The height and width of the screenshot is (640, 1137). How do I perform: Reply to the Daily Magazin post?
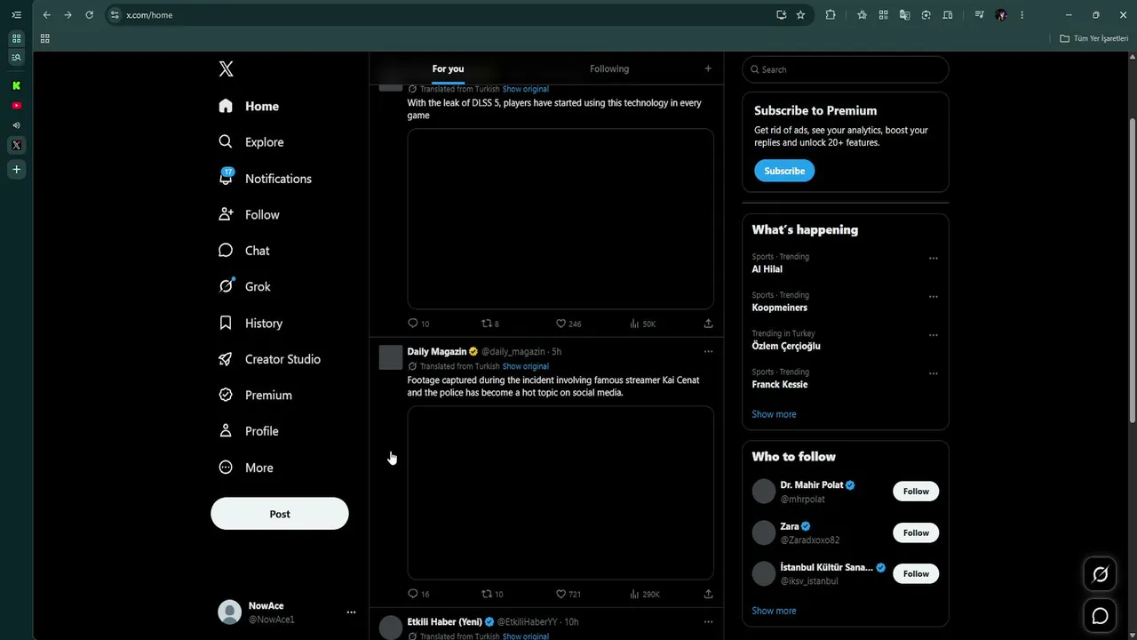tap(418, 594)
